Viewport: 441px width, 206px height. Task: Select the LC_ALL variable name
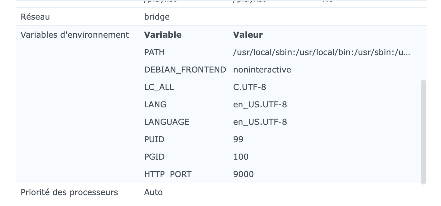(159, 87)
